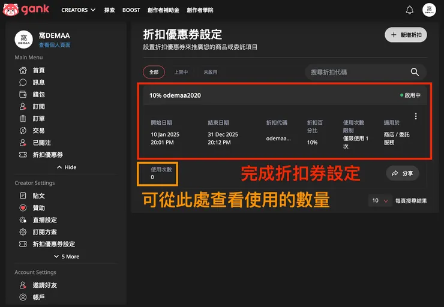Click the Gank red panda logo

(11, 10)
